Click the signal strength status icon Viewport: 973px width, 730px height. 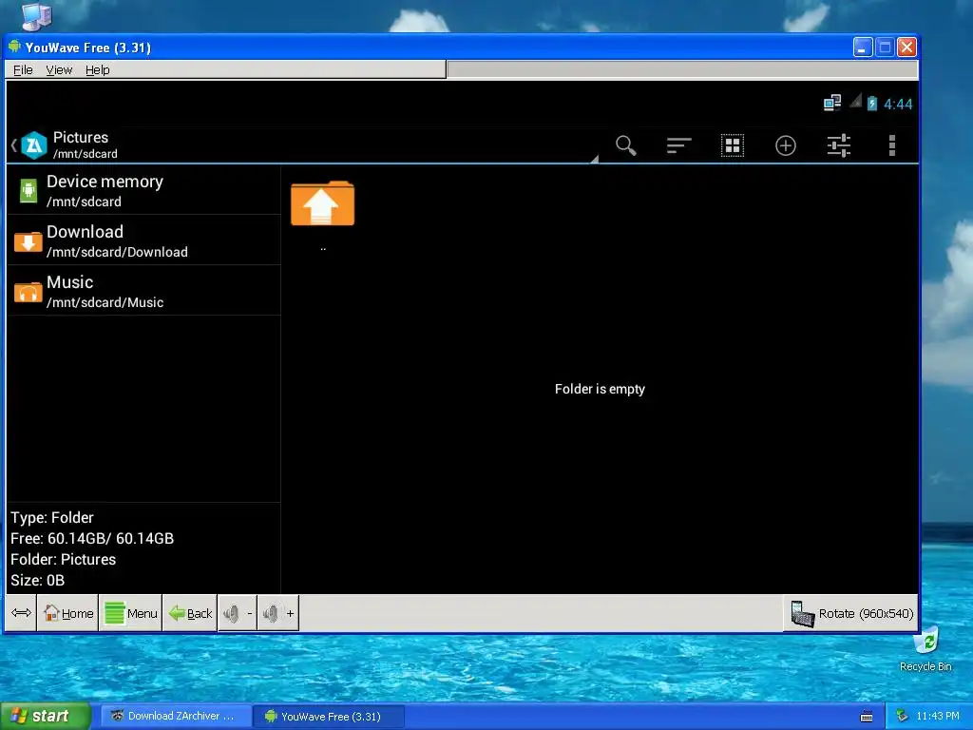pos(856,101)
